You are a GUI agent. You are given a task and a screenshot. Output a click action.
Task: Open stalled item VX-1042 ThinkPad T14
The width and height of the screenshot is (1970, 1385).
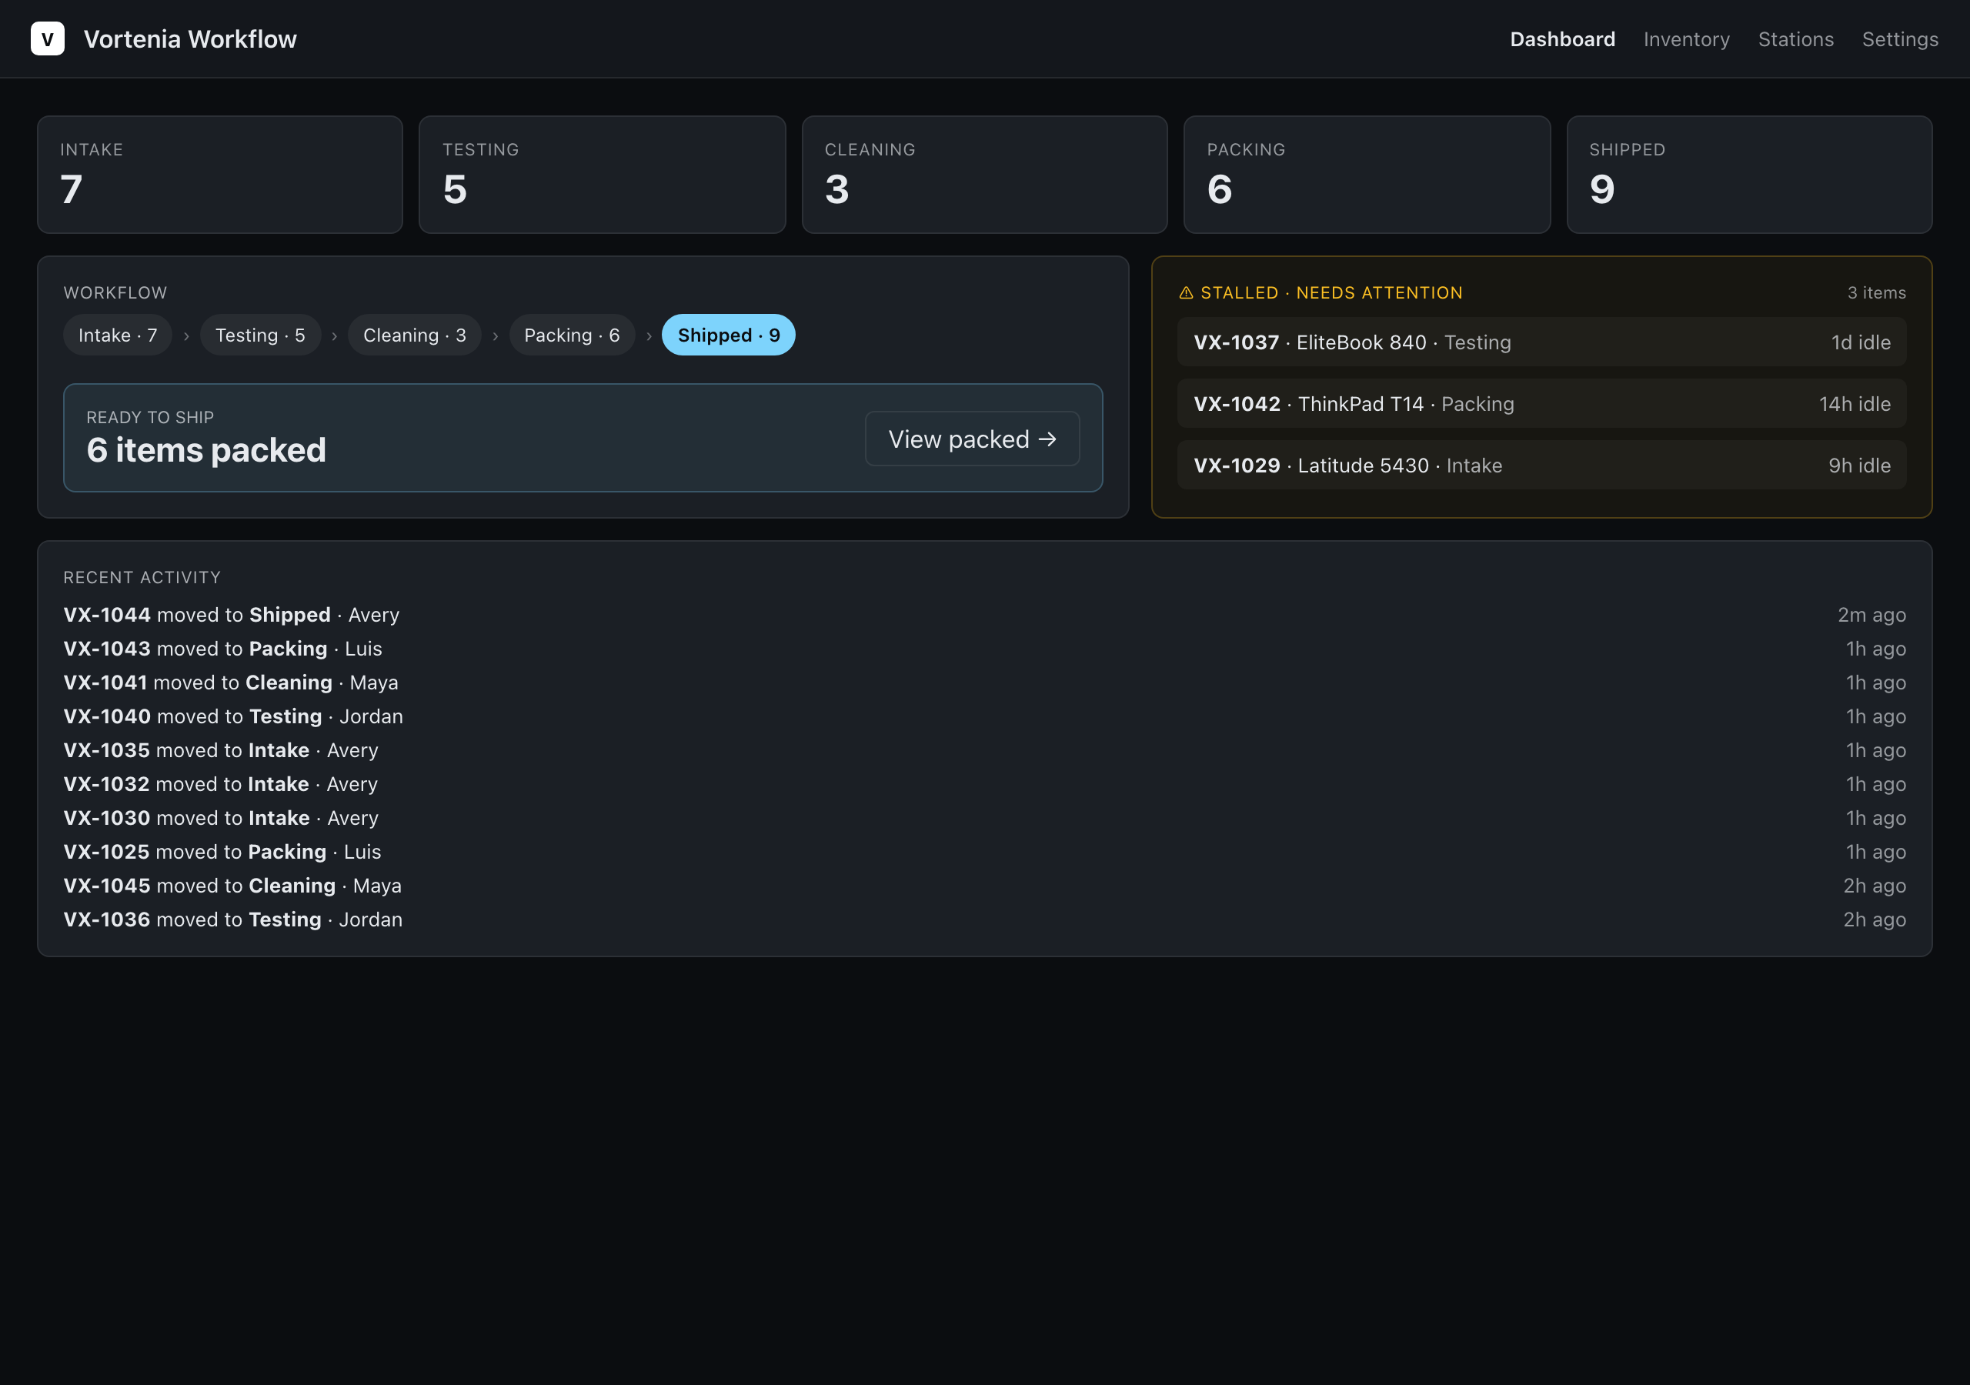1542,403
